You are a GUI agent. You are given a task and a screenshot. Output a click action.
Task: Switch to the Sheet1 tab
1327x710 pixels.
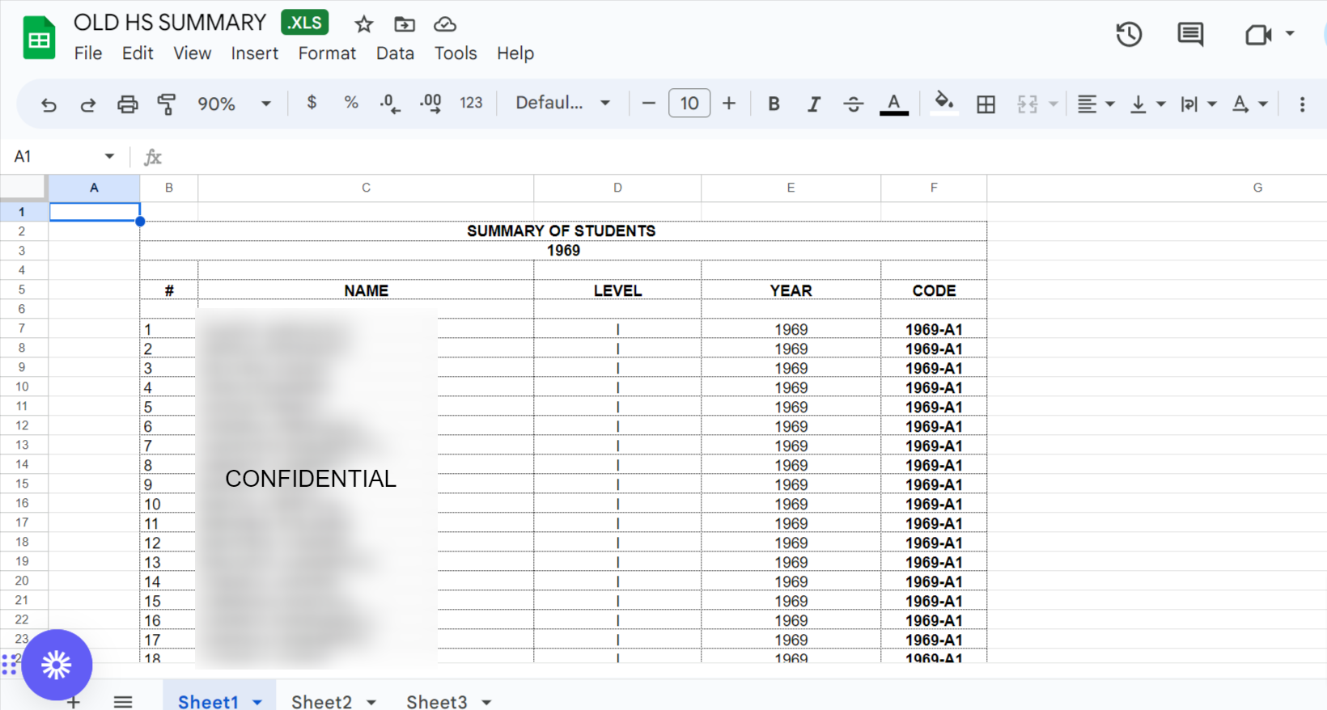click(208, 701)
